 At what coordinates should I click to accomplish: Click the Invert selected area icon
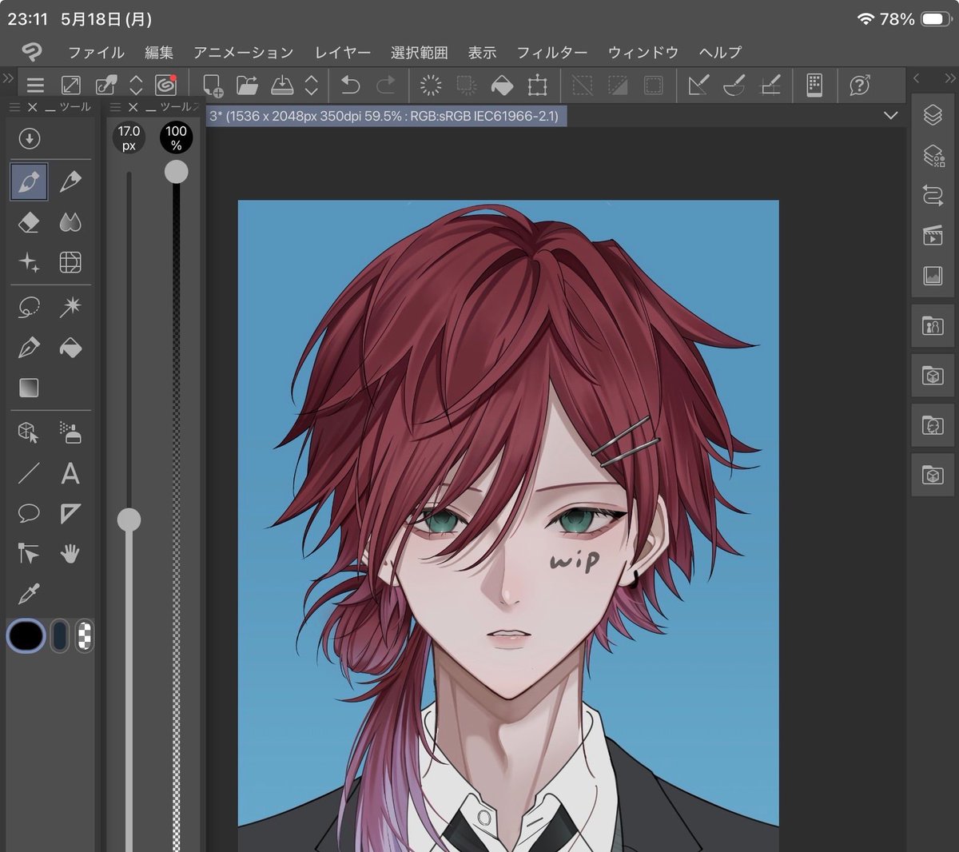[618, 85]
